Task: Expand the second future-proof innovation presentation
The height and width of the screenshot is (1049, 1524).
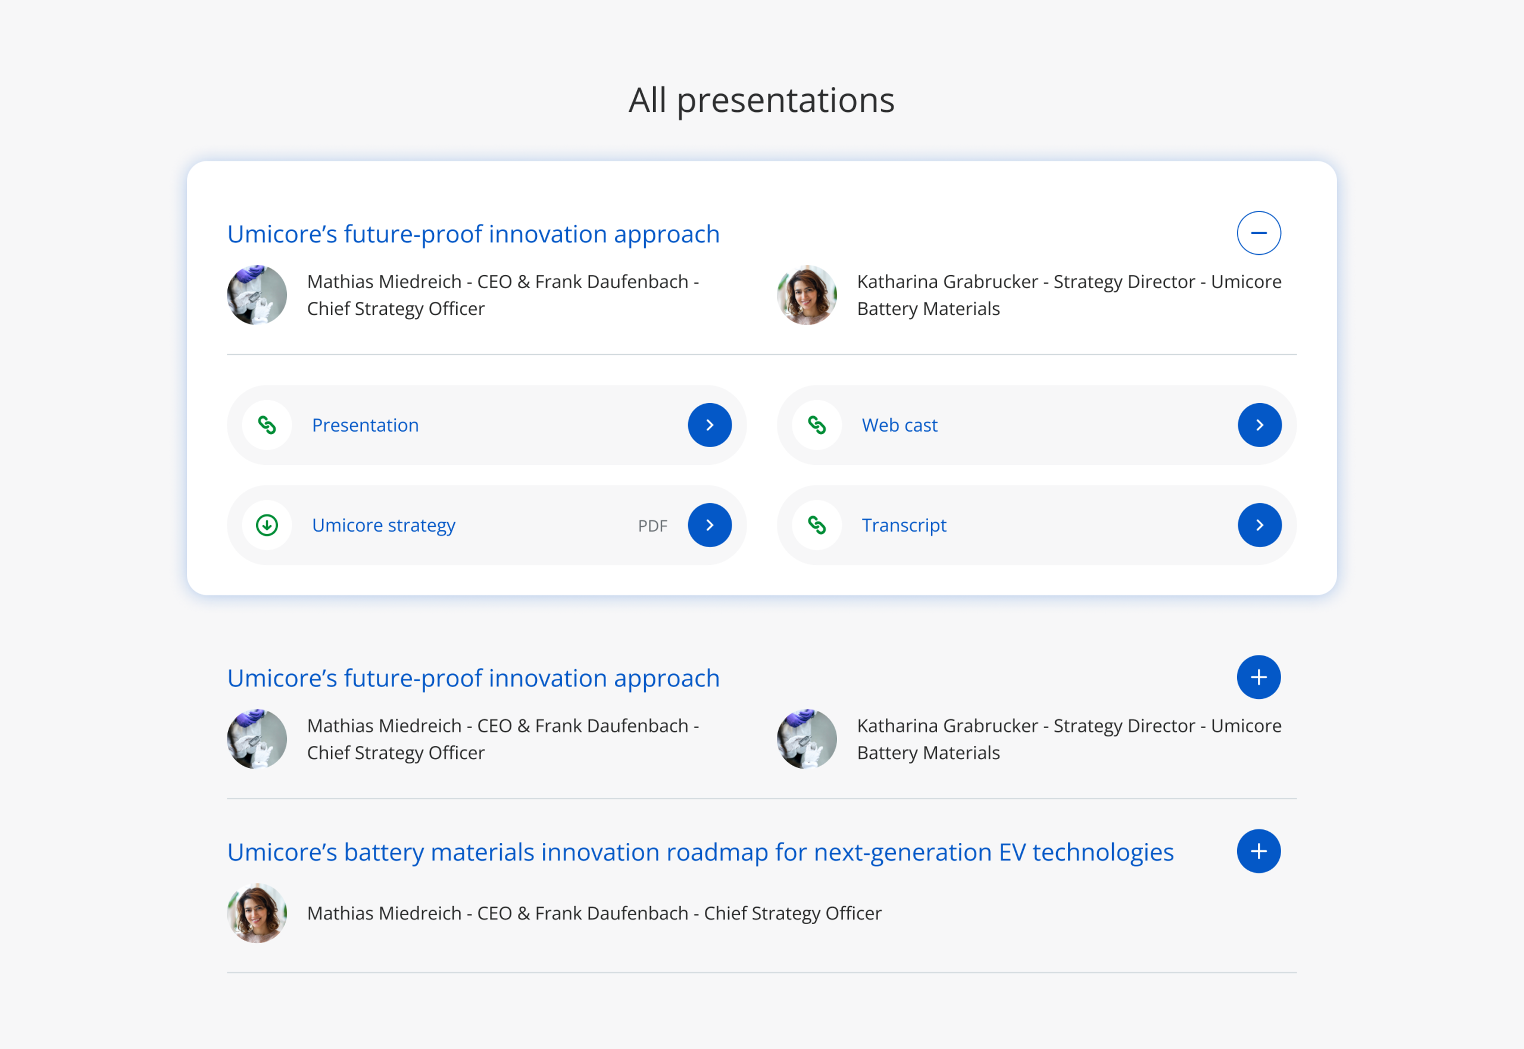Action: (x=1258, y=677)
